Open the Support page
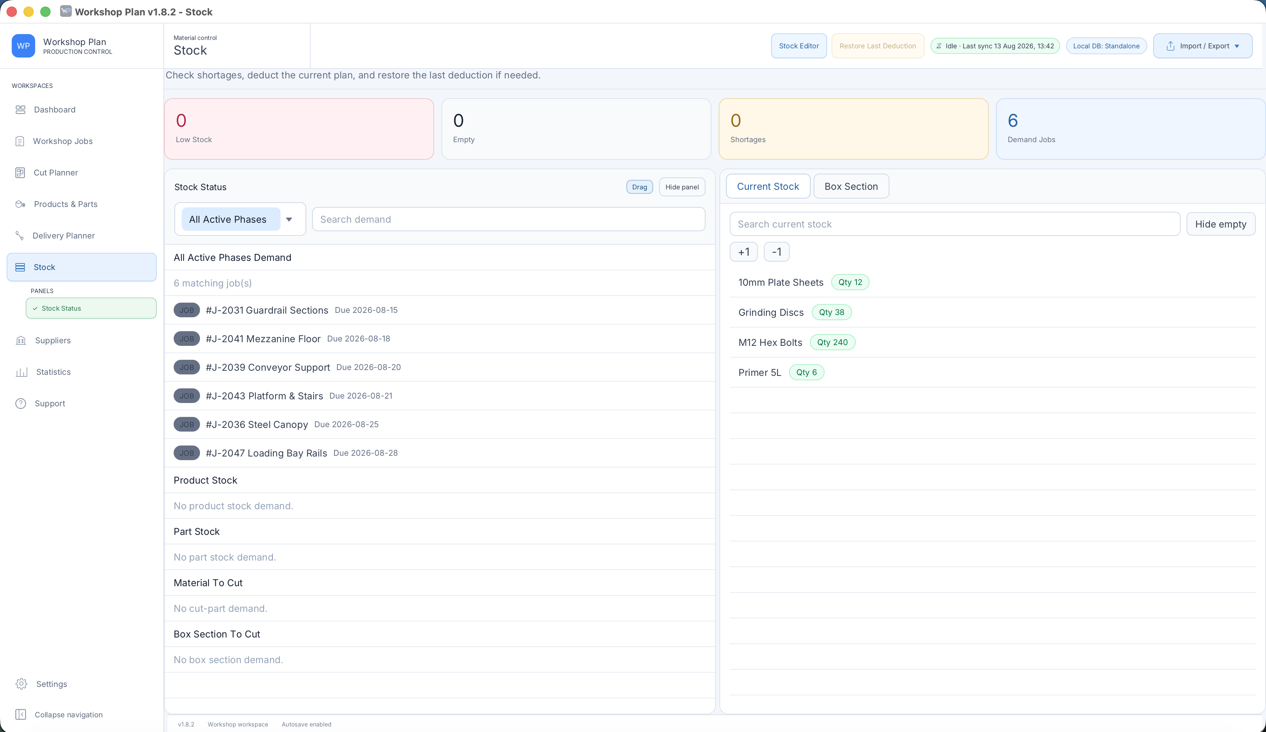Image resolution: width=1266 pixels, height=732 pixels. coord(81,403)
